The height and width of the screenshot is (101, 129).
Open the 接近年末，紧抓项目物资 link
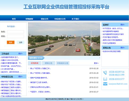coord(11,72)
